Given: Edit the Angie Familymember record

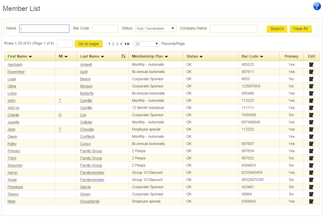Looking at the screenshot, I should click(311, 179).
